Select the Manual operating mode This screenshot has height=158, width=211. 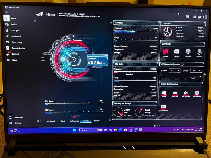[x=97, y=121]
